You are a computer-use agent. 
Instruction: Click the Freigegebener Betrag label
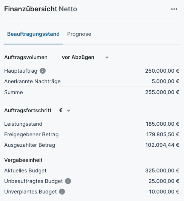tap(31, 134)
